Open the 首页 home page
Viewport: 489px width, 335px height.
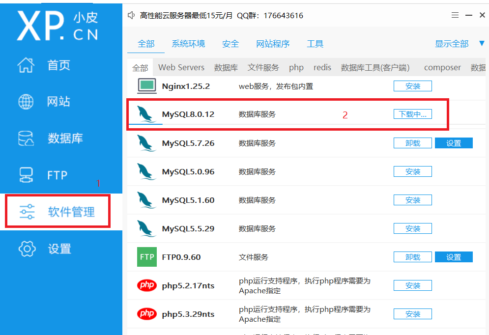44,65
